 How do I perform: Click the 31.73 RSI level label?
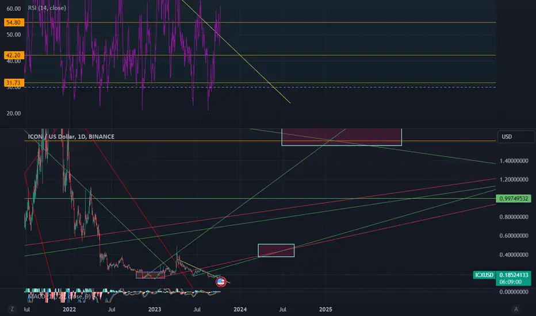click(14, 83)
